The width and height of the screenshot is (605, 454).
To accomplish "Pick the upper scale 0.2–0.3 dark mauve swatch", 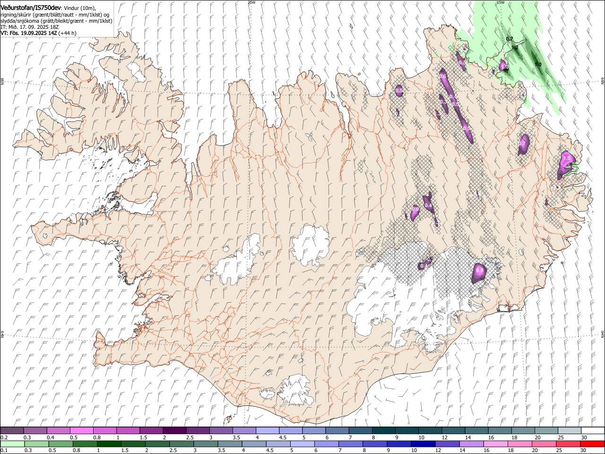I will (12, 430).
